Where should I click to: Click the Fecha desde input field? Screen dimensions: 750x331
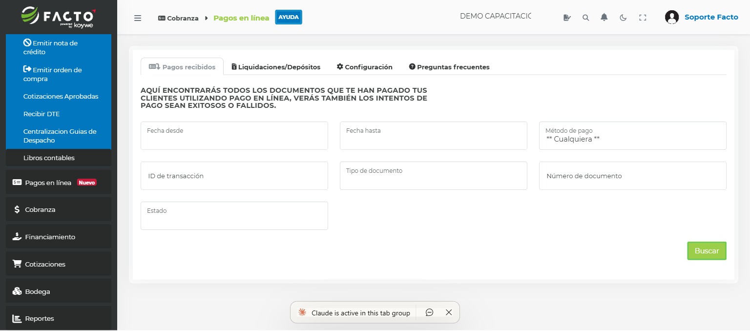[234, 136]
